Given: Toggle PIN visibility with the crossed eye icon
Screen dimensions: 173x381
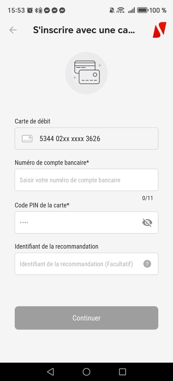Looking at the screenshot, I should [x=147, y=223].
